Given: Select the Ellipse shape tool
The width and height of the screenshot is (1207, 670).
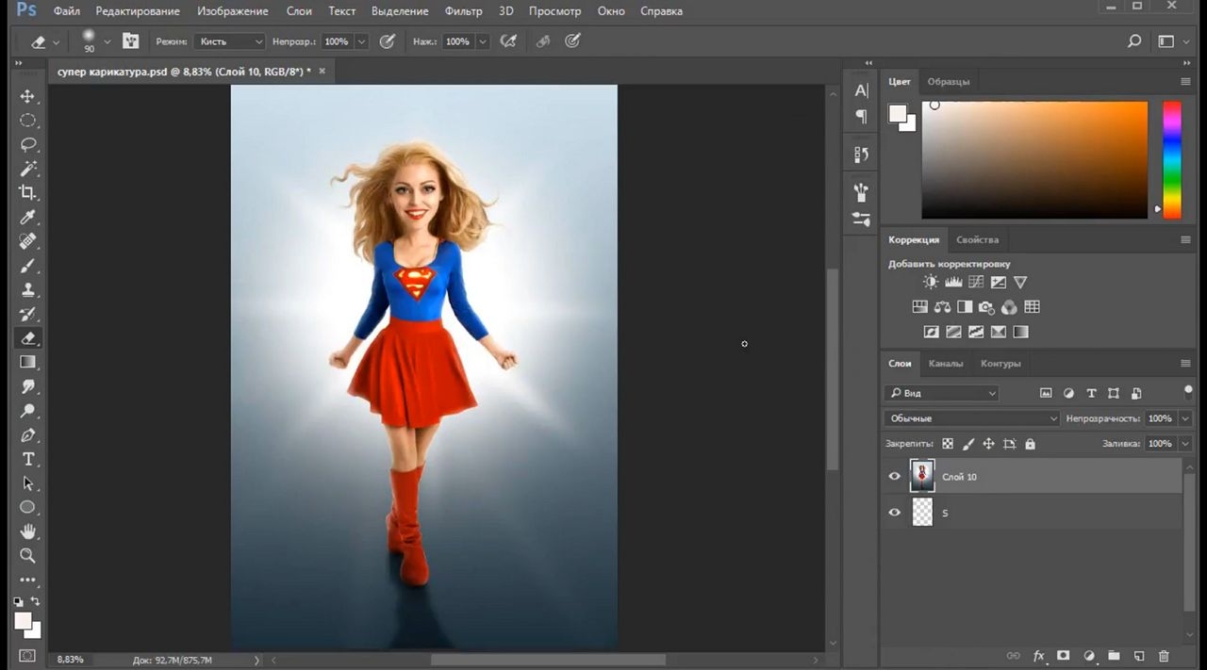Looking at the screenshot, I should [27, 507].
